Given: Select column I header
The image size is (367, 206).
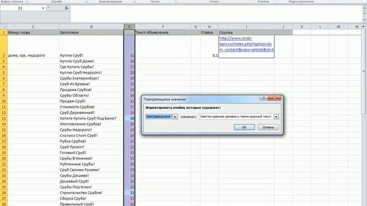Looking at the screenshot, I should pyautogui.click(x=246, y=27).
